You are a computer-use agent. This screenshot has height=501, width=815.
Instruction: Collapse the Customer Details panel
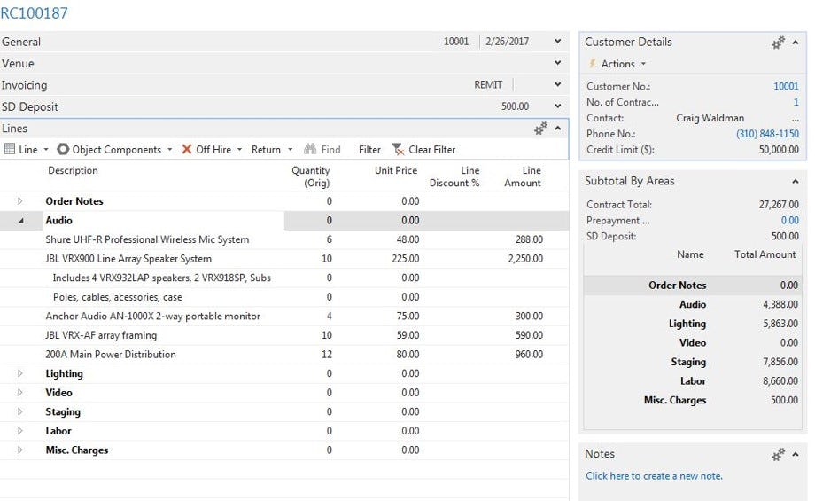click(x=796, y=43)
